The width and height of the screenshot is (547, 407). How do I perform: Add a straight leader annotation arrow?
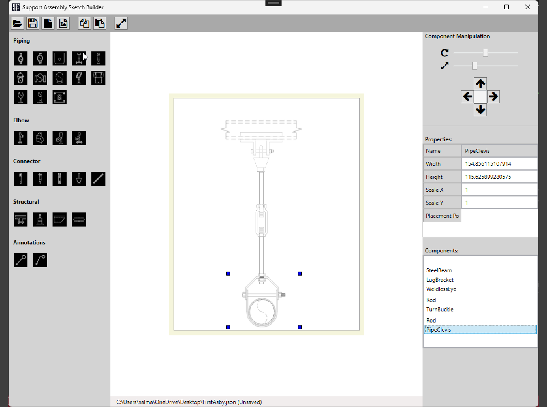(x=21, y=260)
